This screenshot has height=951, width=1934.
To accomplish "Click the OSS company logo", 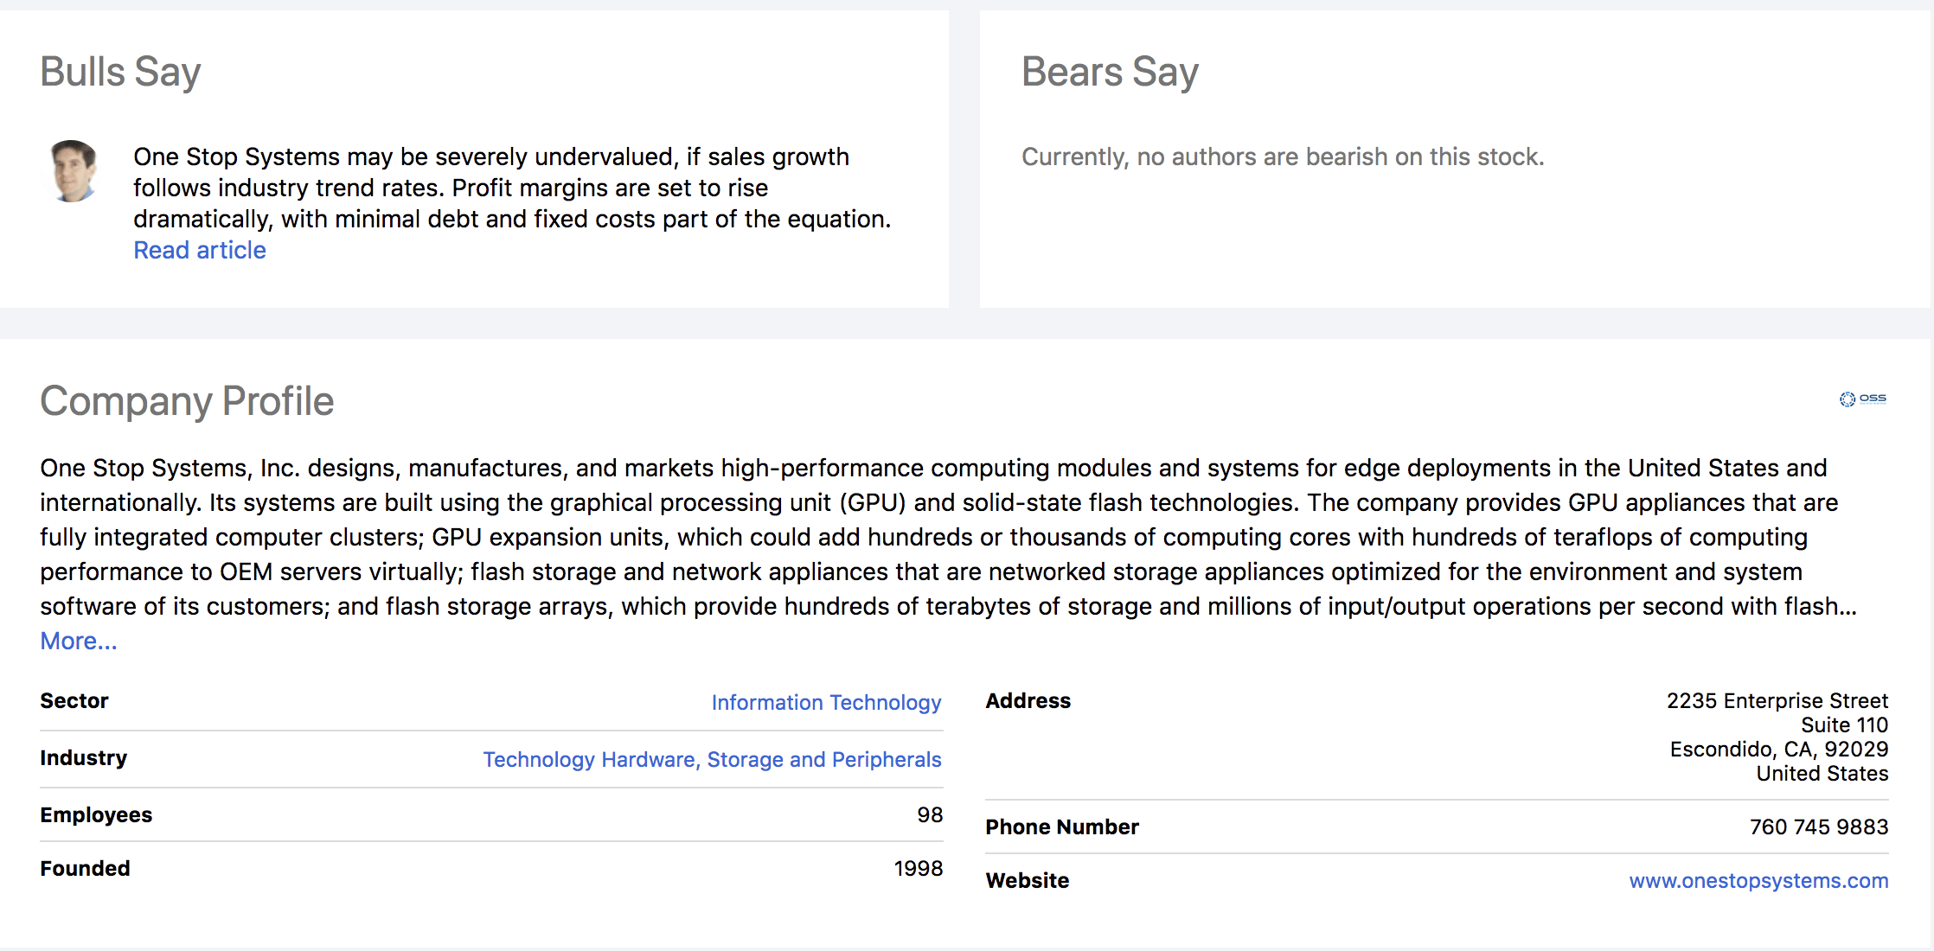I will tap(1863, 399).
